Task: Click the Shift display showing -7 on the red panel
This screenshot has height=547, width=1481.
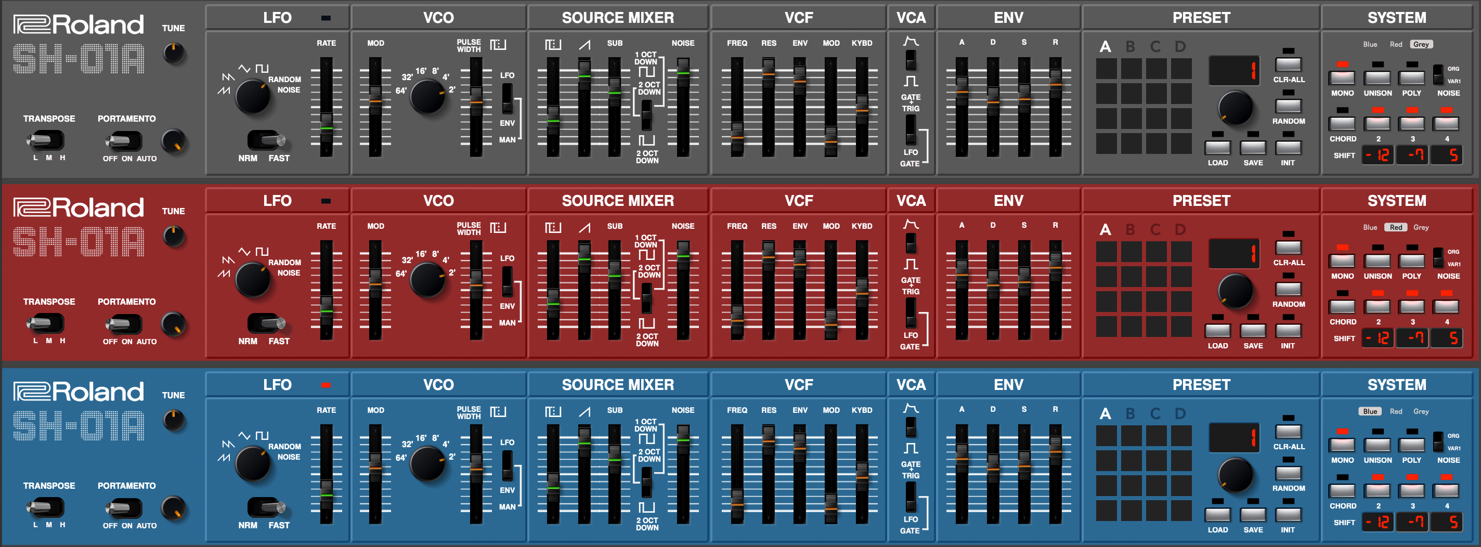Action: click(x=1412, y=338)
